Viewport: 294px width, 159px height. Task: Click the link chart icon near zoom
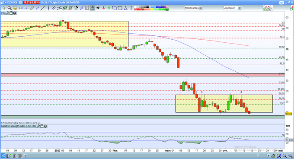click(273, 156)
